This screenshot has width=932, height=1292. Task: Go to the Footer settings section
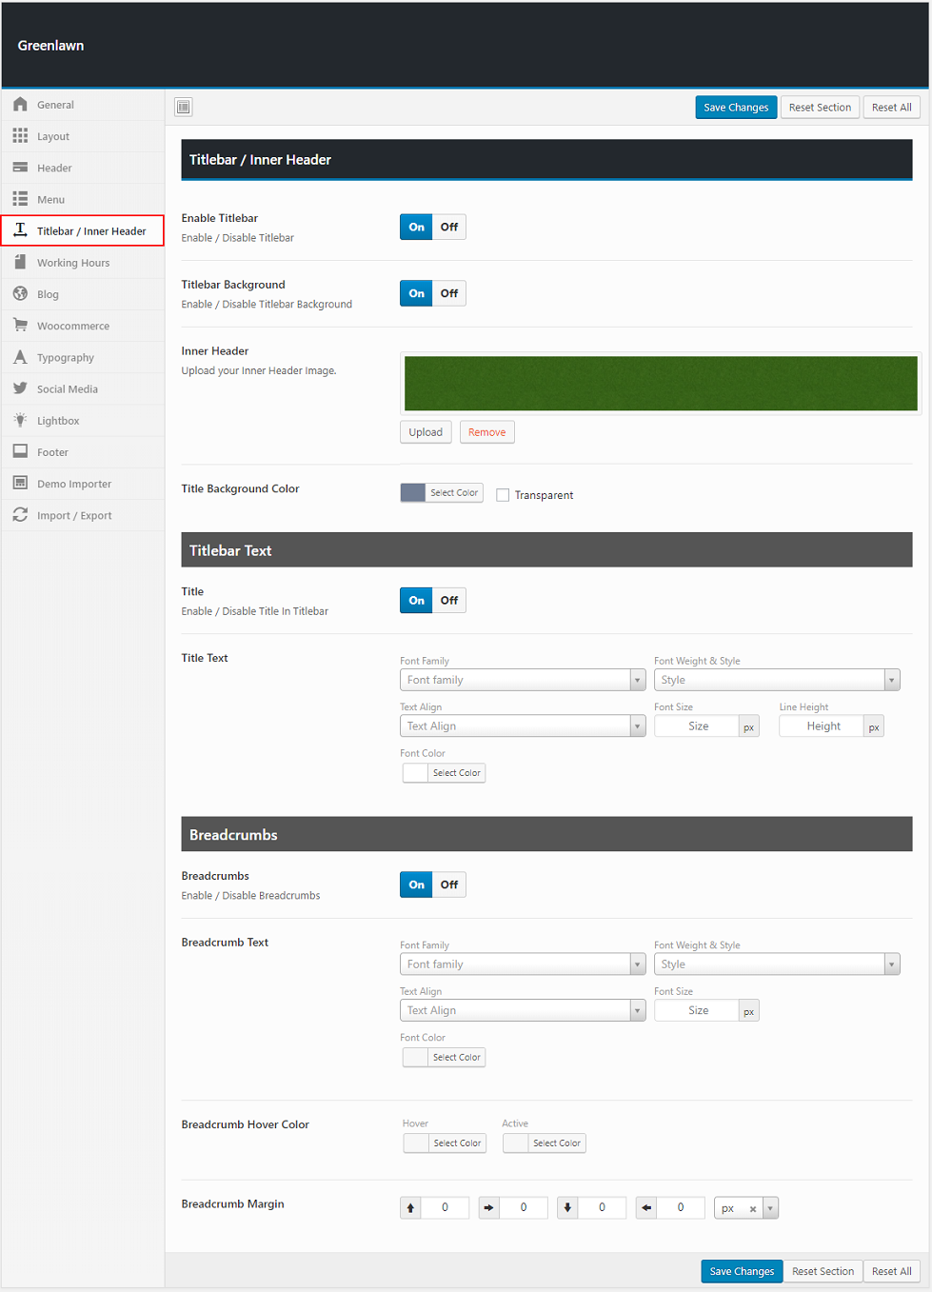tap(52, 452)
